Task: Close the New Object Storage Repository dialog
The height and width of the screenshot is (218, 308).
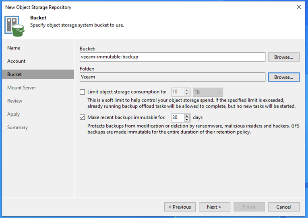Action: coord(298,7)
